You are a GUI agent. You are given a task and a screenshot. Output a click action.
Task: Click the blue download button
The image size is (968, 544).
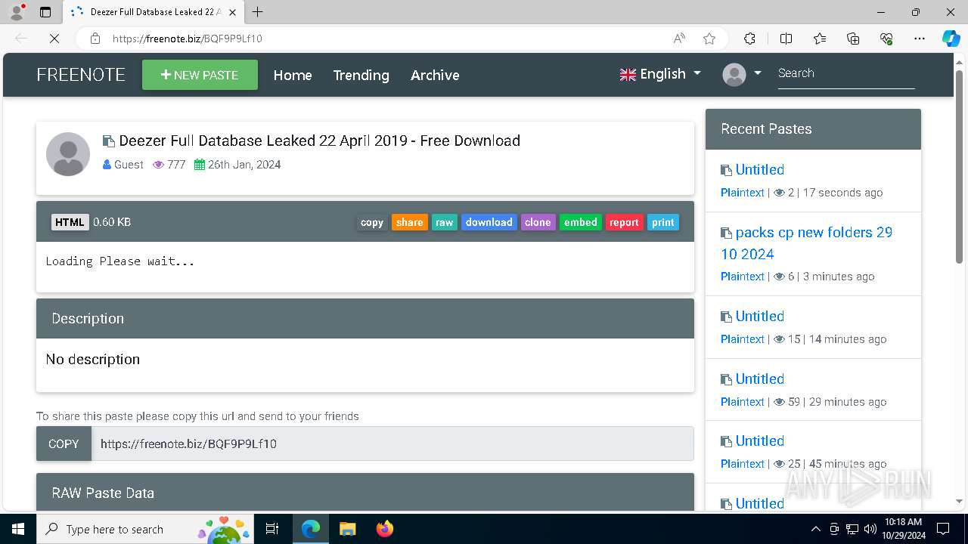489,222
